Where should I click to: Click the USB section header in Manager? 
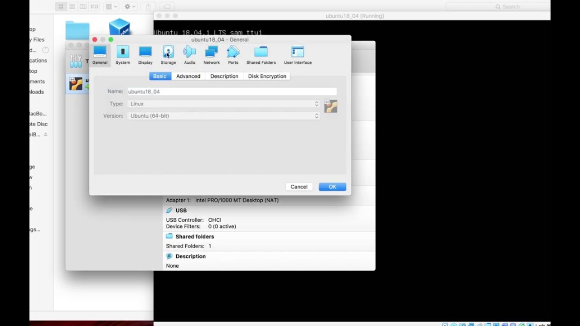(181, 211)
